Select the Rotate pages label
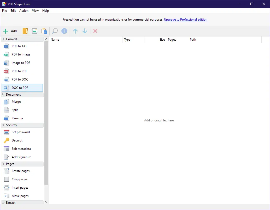Viewport: 270px width, 210px height. [20, 171]
